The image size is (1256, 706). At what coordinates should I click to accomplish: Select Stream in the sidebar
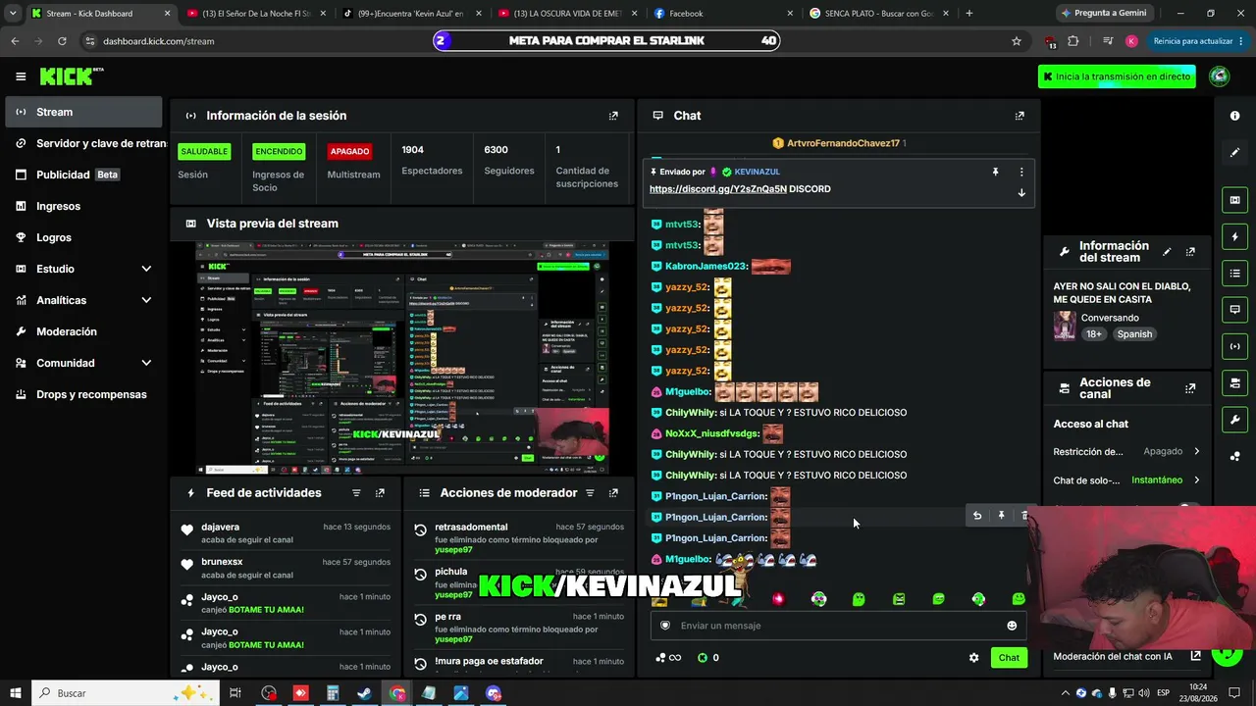[83, 112]
